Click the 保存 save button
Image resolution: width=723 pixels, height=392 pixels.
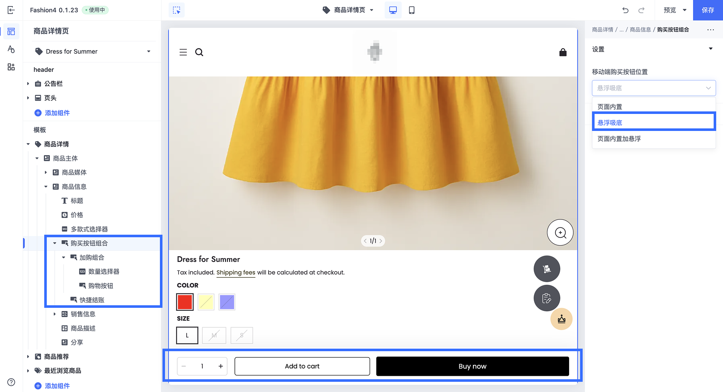click(x=708, y=10)
